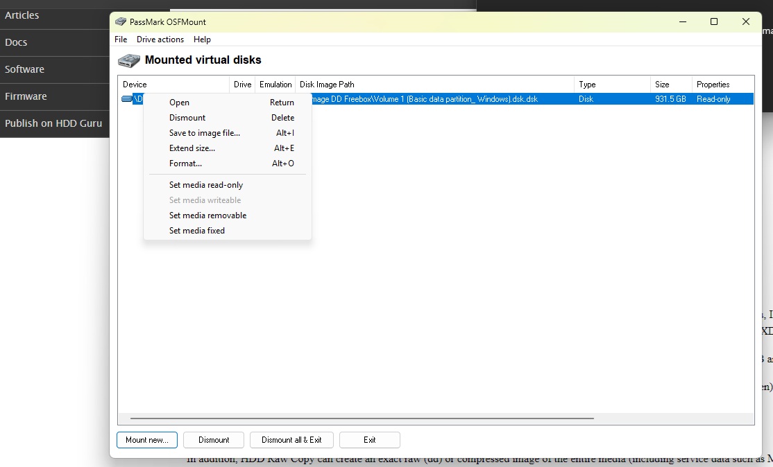773x467 pixels.
Task: Click the Mount new... button
Action: pyautogui.click(x=147, y=440)
